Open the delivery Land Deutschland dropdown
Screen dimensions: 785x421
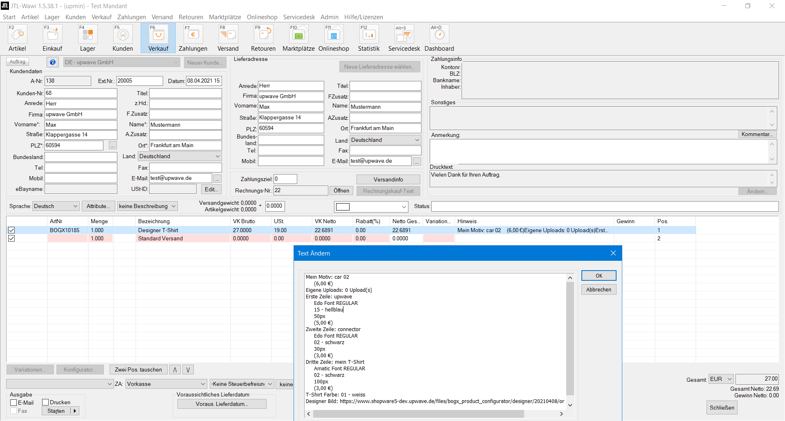click(x=385, y=140)
